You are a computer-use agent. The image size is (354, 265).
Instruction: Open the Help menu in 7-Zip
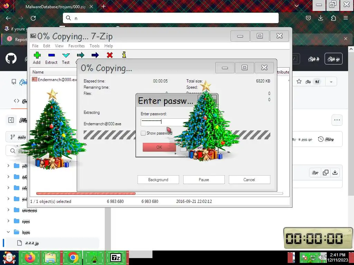[x=109, y=46]
